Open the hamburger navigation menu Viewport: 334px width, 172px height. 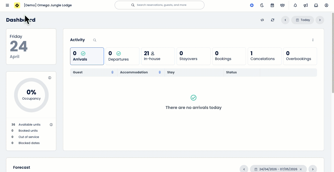[7, 5]
